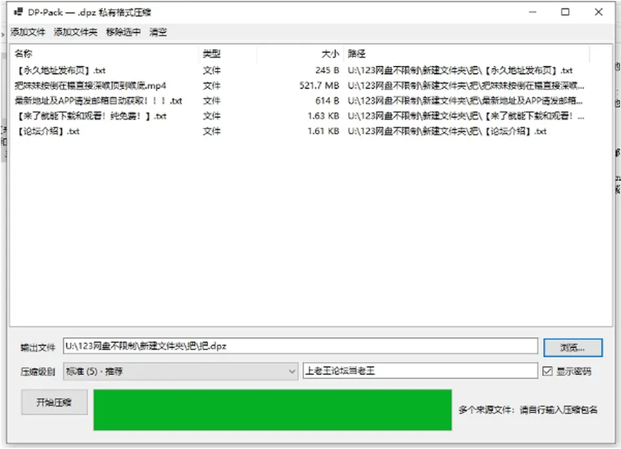Click the DP-Pack app icon in title bar
Image resolution: width=621 pixels, height=449 pixels.
point(18,12)
